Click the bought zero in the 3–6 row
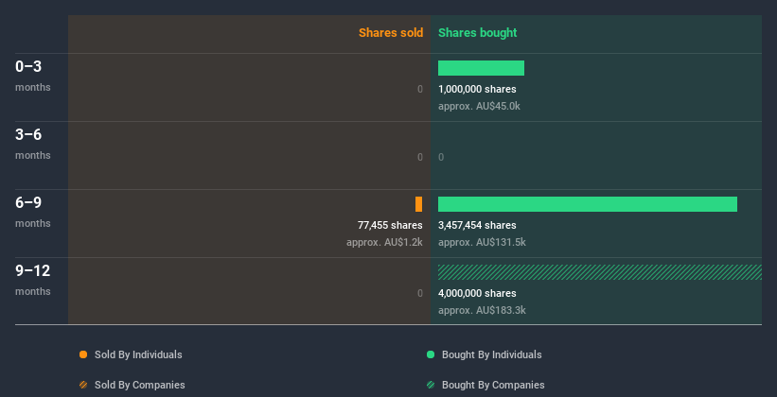The image size is (777, 397). click(441, 157)
